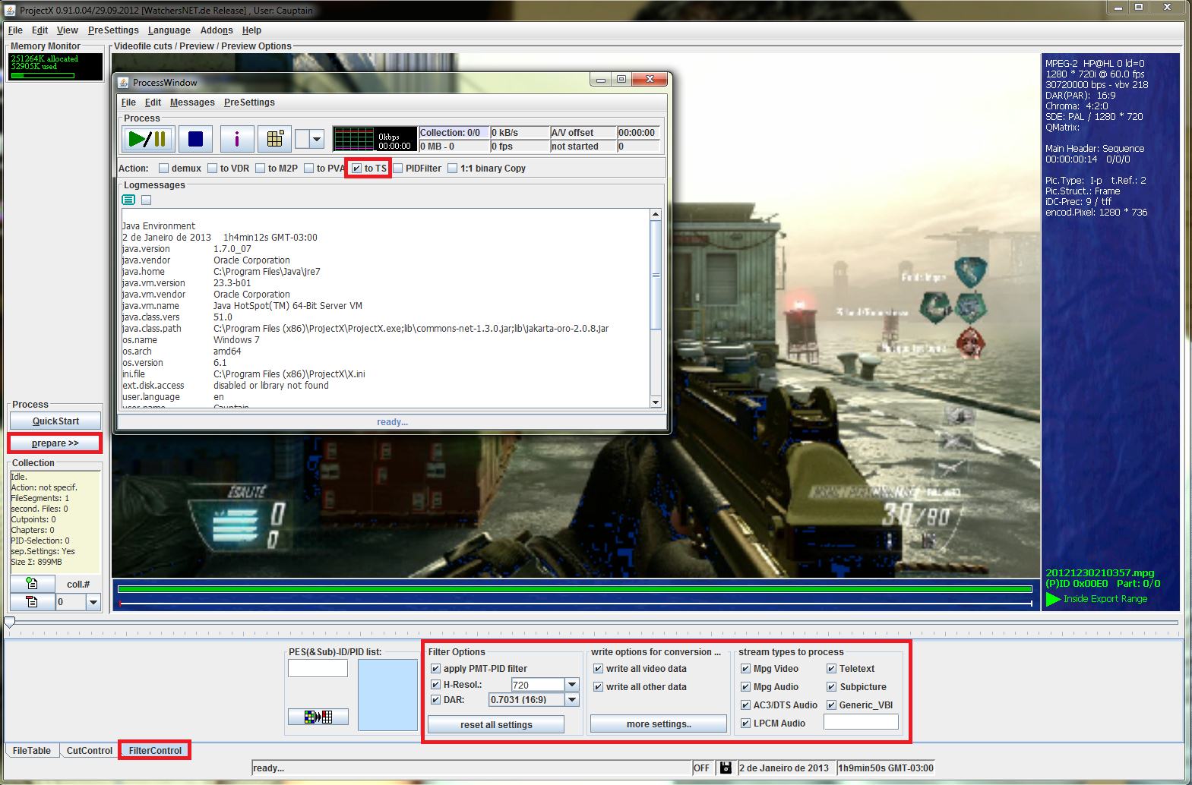Open the DAR 0.7031 (16:9) dropdown

(572, 700)
